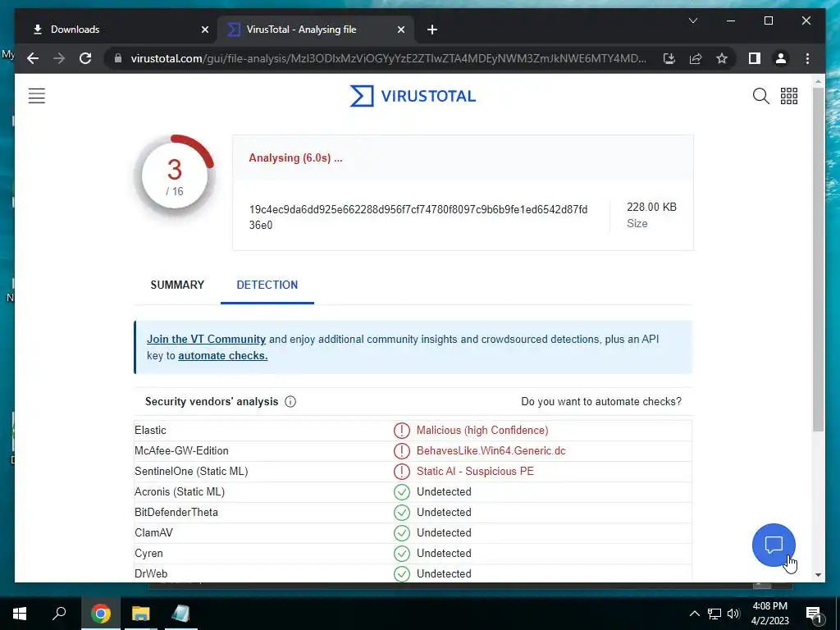
Task: Click the scrollbar down arrow
Action: click(818, 575)
